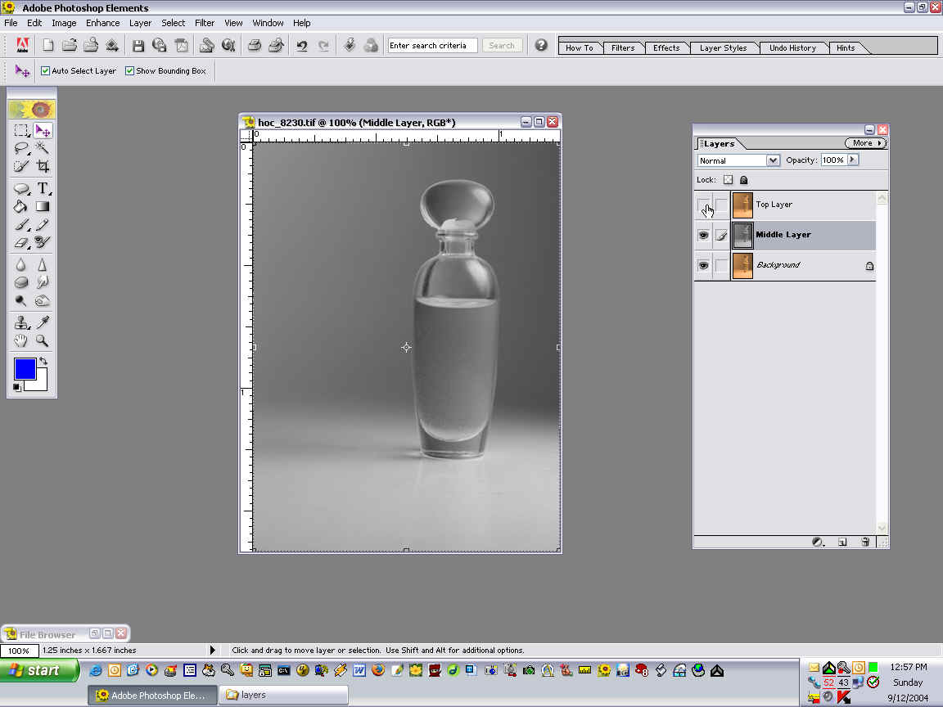The image size is (943, 707).
Task: Click the zoom percentage field in status bar
Action: click(20, 651)
